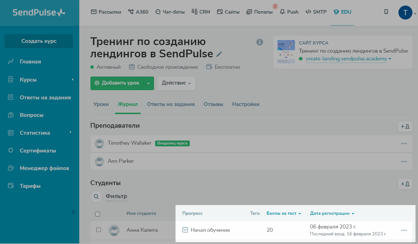Viewport: 418px width, 244px height.
Task: Open Рассылки section in top menu
Action: click(x=106, y=12)
